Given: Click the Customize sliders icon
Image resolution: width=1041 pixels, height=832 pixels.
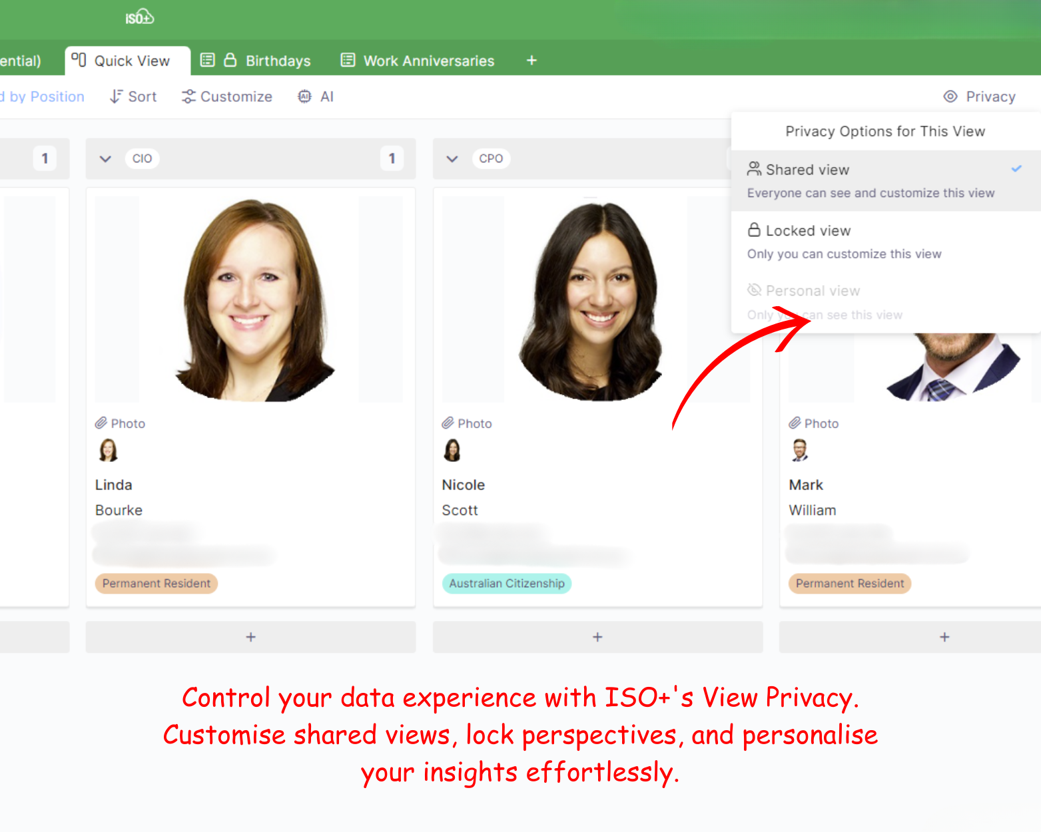Looking at the screenshot, I should click(x=188, y=97).
